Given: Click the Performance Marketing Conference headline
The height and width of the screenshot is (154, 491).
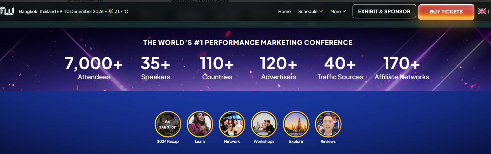Looking at the screenshot, I should coord(248,43).
